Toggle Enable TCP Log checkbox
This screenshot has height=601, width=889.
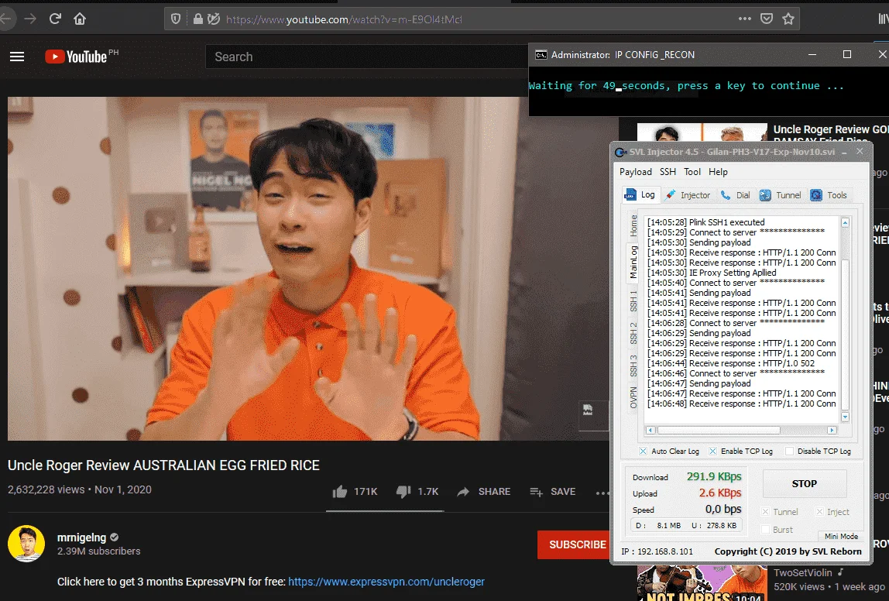point(712,452)
